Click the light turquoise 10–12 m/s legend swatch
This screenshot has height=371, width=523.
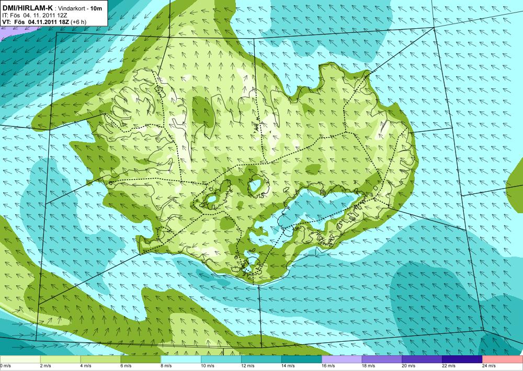(221, 360)
